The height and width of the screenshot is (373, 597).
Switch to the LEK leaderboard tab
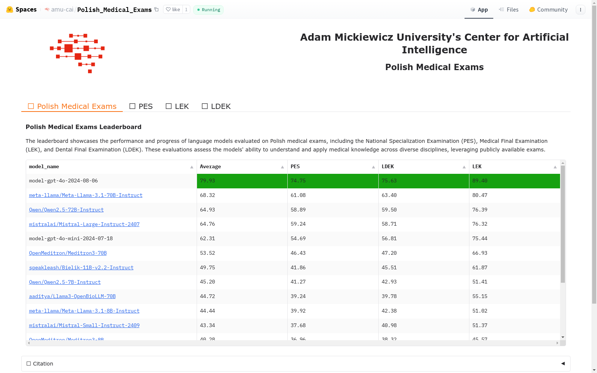[x=177, y=106]
